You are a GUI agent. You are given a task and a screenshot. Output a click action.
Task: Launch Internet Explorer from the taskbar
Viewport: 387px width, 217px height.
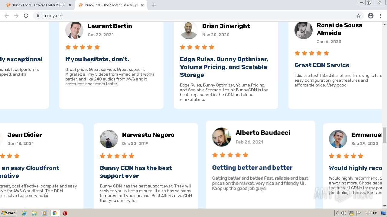point(24,213)
